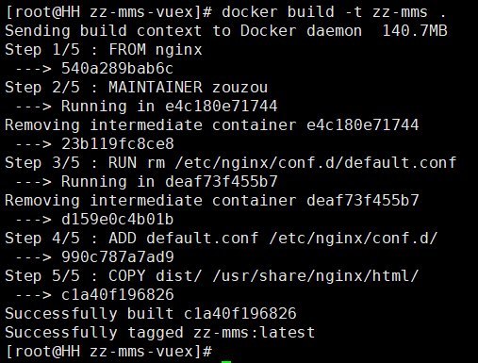Viewport: 478px width, 363px height.
Task: Click the 'COPY dist/' step line
Action: [x=211, y=276]
